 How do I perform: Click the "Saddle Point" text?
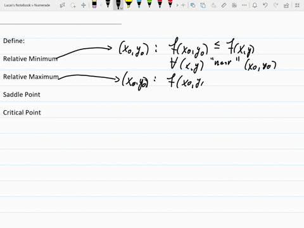(x=22, y=94)
